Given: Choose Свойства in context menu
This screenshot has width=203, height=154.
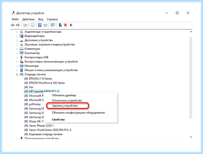Looking at the screenshot, I should 58,120.
